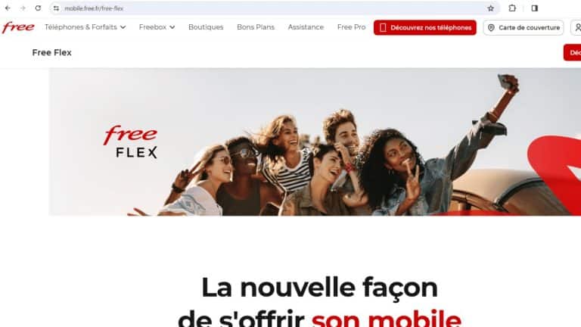Screen dimensions: 581x327
Task: Bookmark this page with the star icon
Action: pos(490,8)
